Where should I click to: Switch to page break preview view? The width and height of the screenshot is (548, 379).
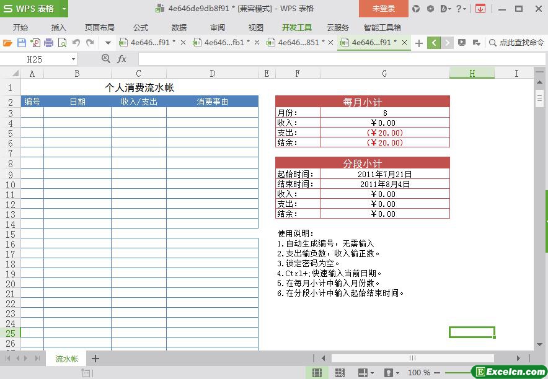click(340, 372)
